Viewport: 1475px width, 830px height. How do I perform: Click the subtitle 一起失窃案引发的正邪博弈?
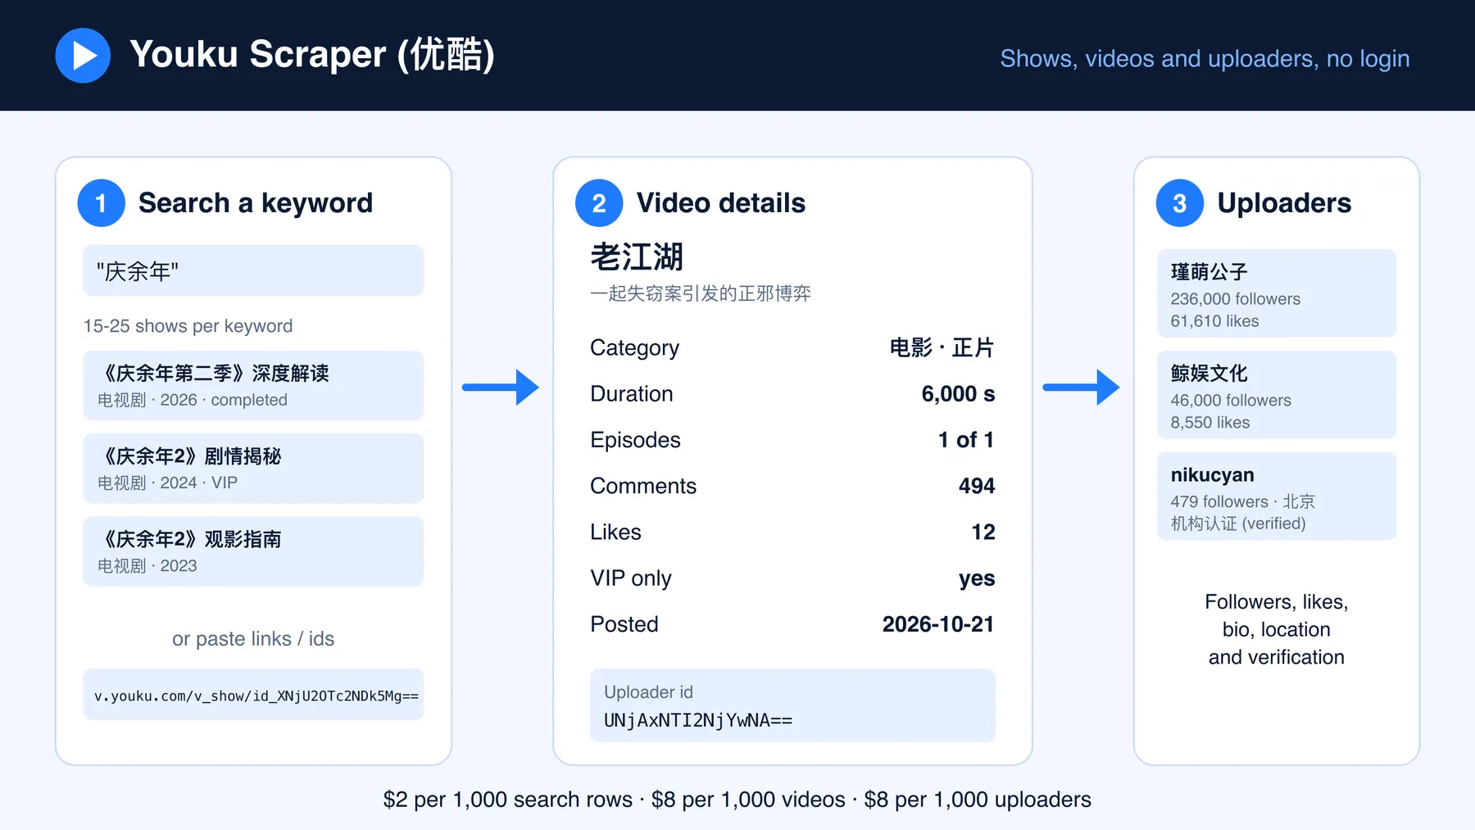(x=701, y=293)
